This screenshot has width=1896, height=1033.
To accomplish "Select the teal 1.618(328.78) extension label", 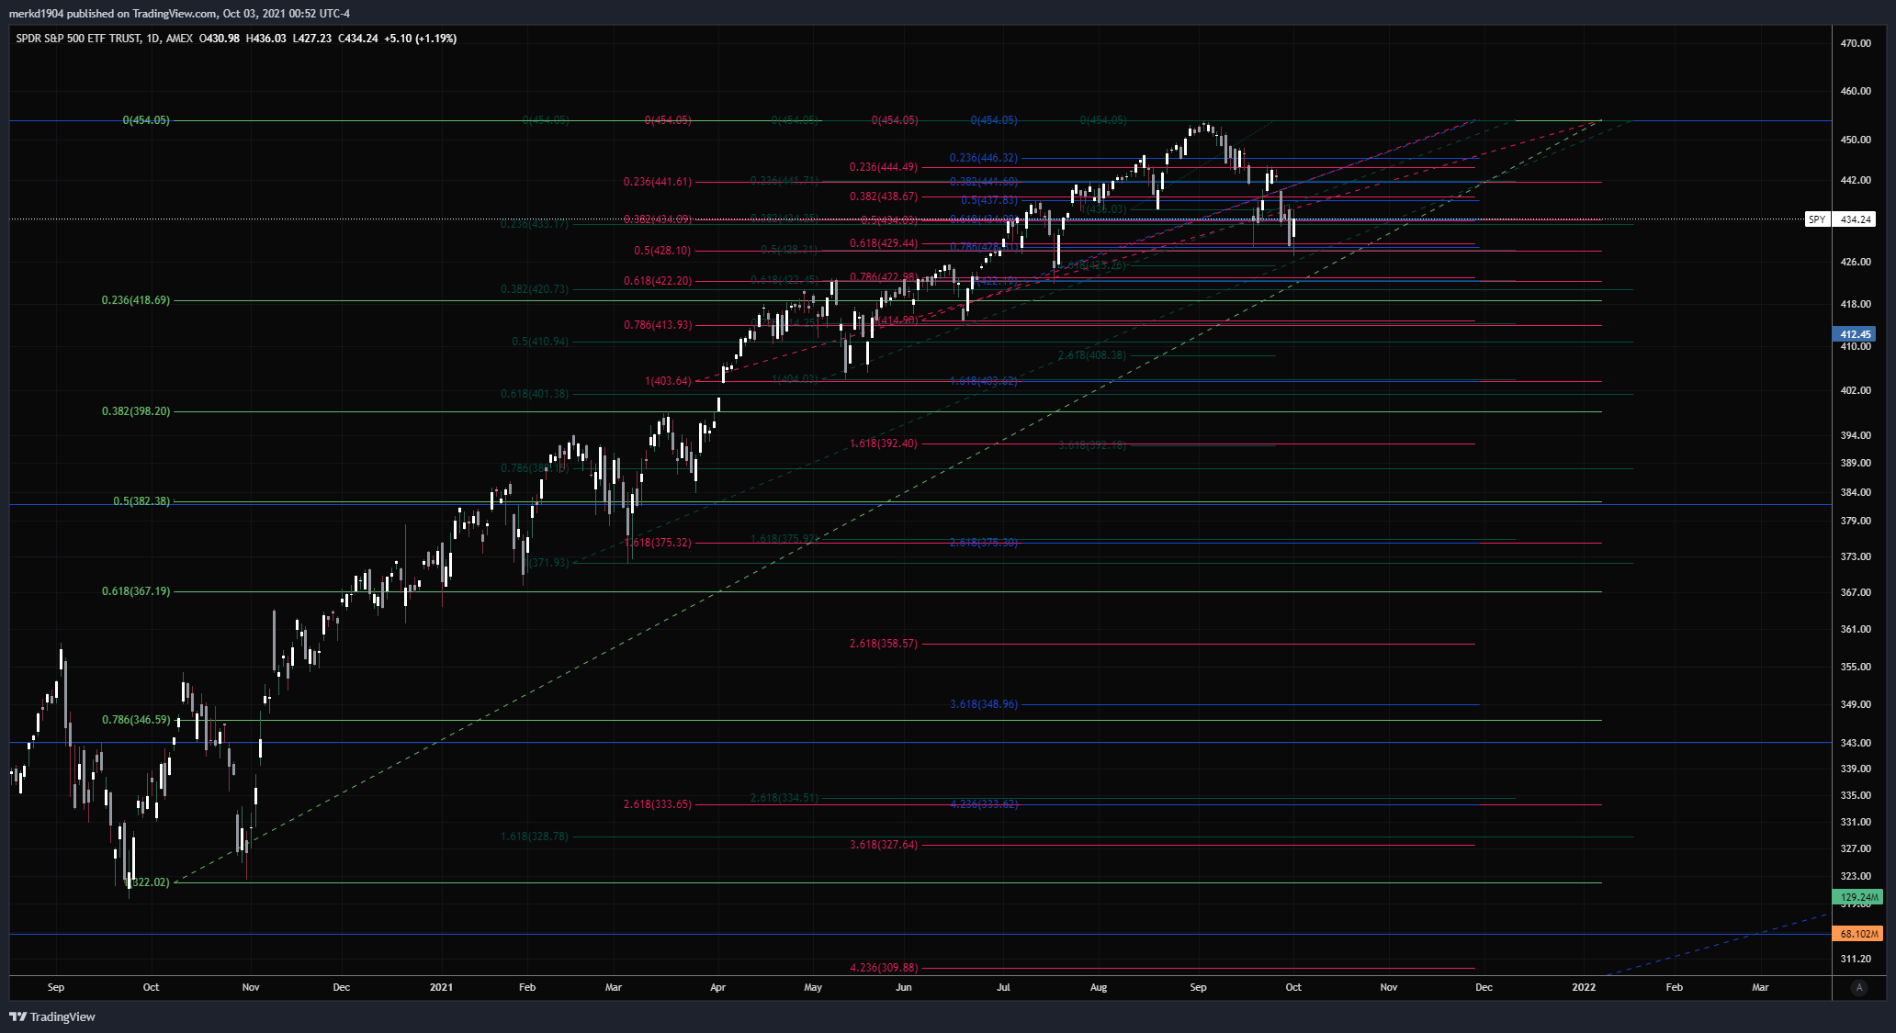I will (x=535, y=837).
